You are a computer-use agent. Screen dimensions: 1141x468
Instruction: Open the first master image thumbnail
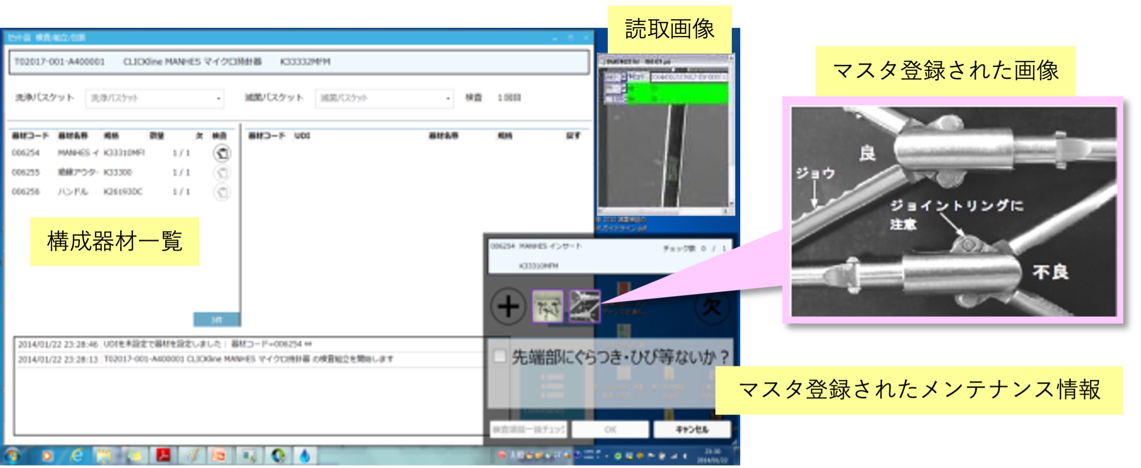(548, 307)
